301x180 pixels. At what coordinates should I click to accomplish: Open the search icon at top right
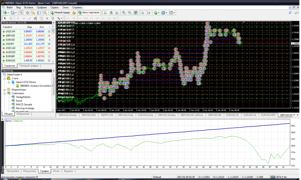point(290,13)
